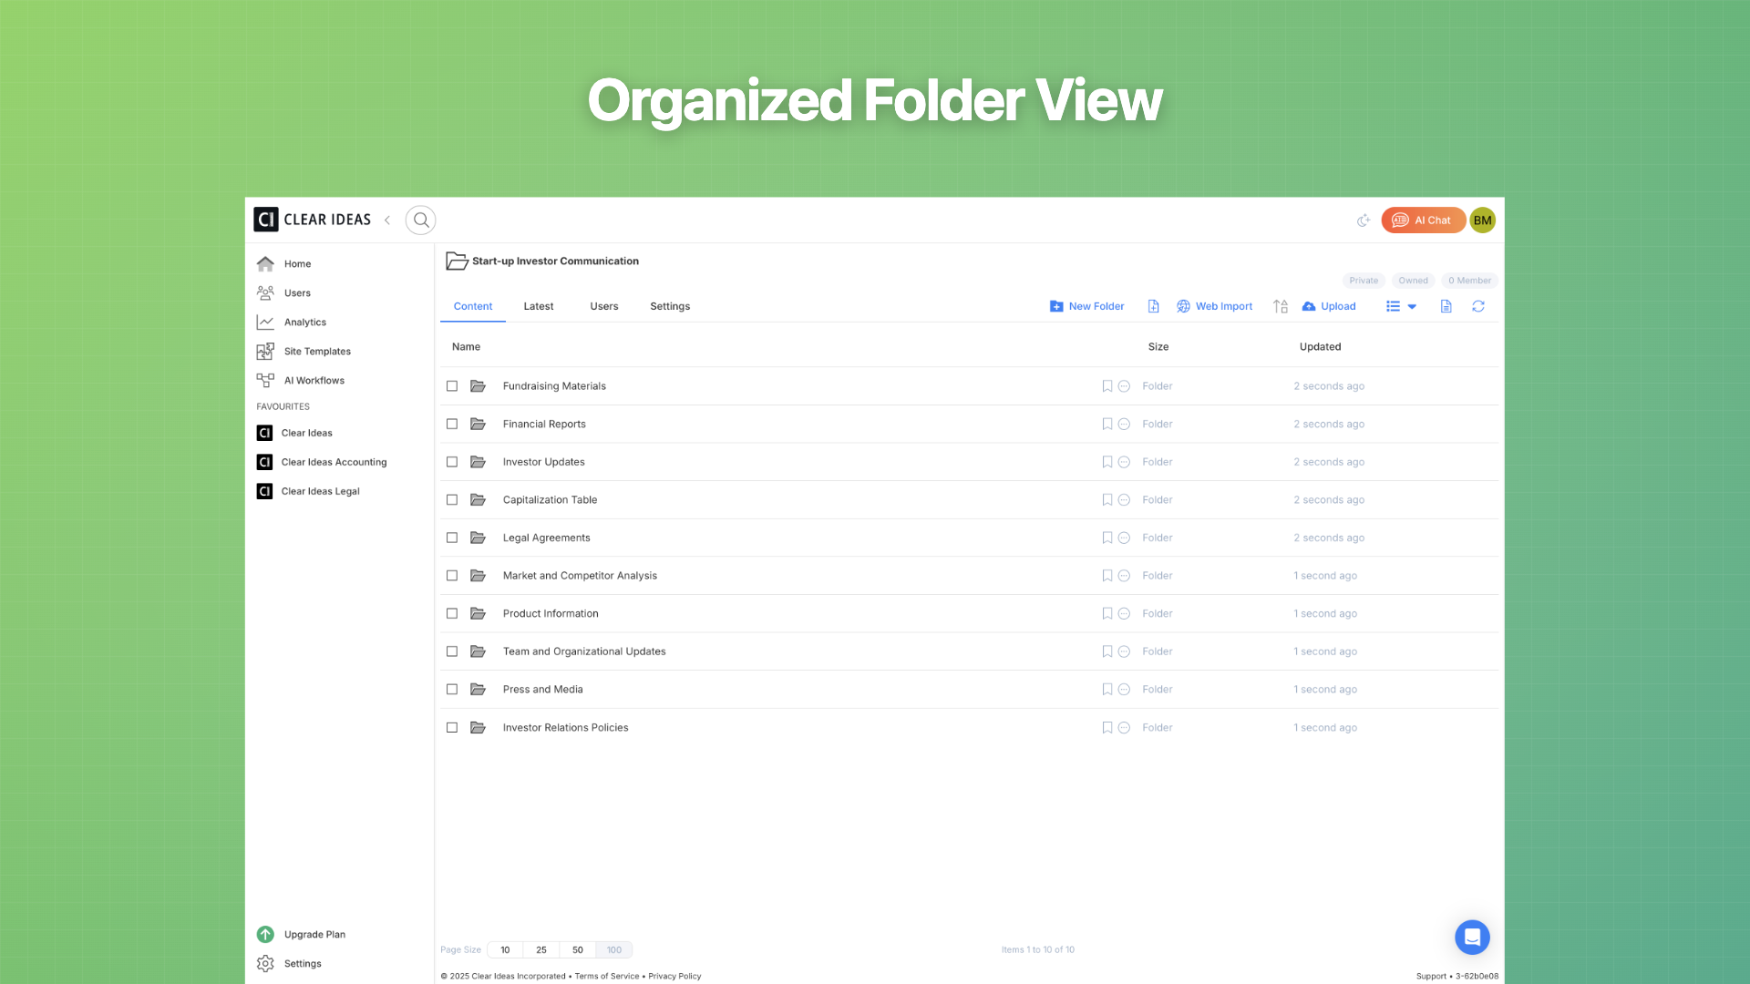The height and width of the screenshot is (984, 1750).
Task: Bookmark the Fundraising Materials folder
Action: pyautogui.click(x=1107, y=386)
